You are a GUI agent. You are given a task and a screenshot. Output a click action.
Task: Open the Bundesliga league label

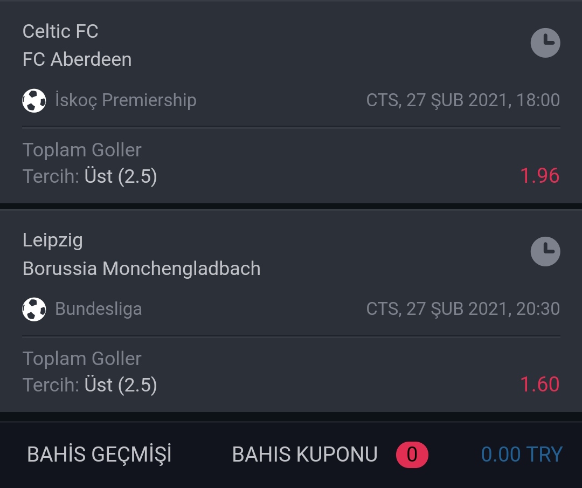tap(99, 309)
